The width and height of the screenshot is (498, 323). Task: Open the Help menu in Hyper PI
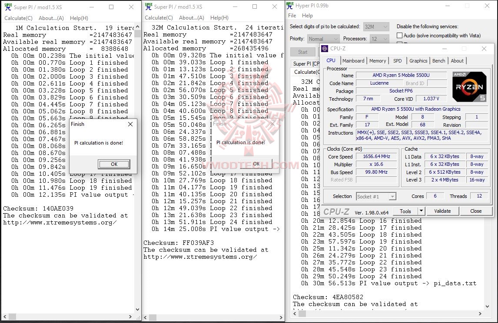307,16
